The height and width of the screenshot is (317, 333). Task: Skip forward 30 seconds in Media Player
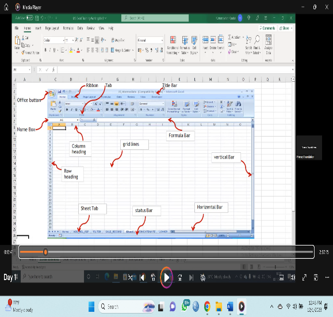(180, 277)
